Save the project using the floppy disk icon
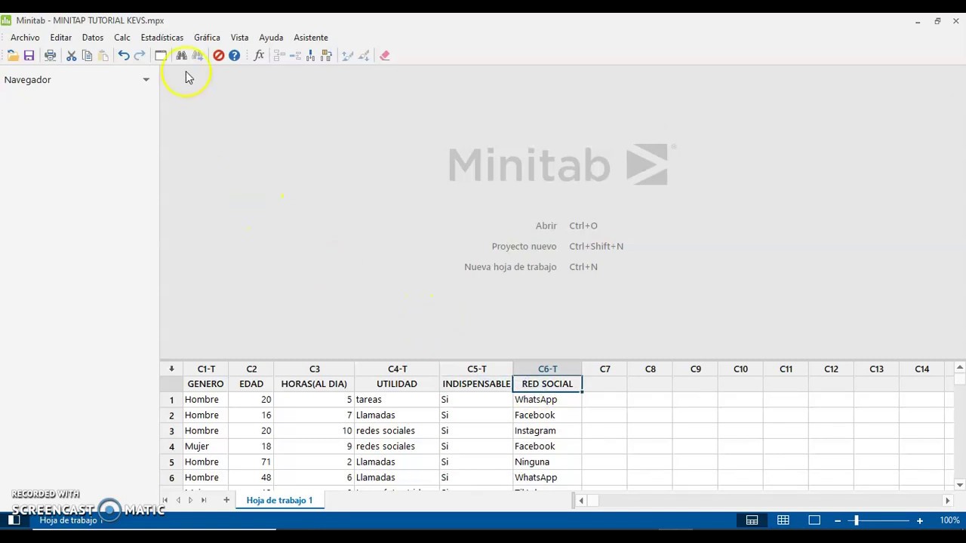Image resolution: width=966 pixels, height=543 pixels. click(29, 56)
